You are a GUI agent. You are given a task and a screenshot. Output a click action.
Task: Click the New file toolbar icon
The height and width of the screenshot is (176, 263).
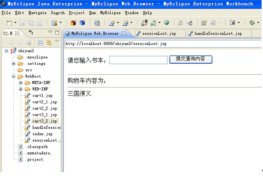pos(9,23)
